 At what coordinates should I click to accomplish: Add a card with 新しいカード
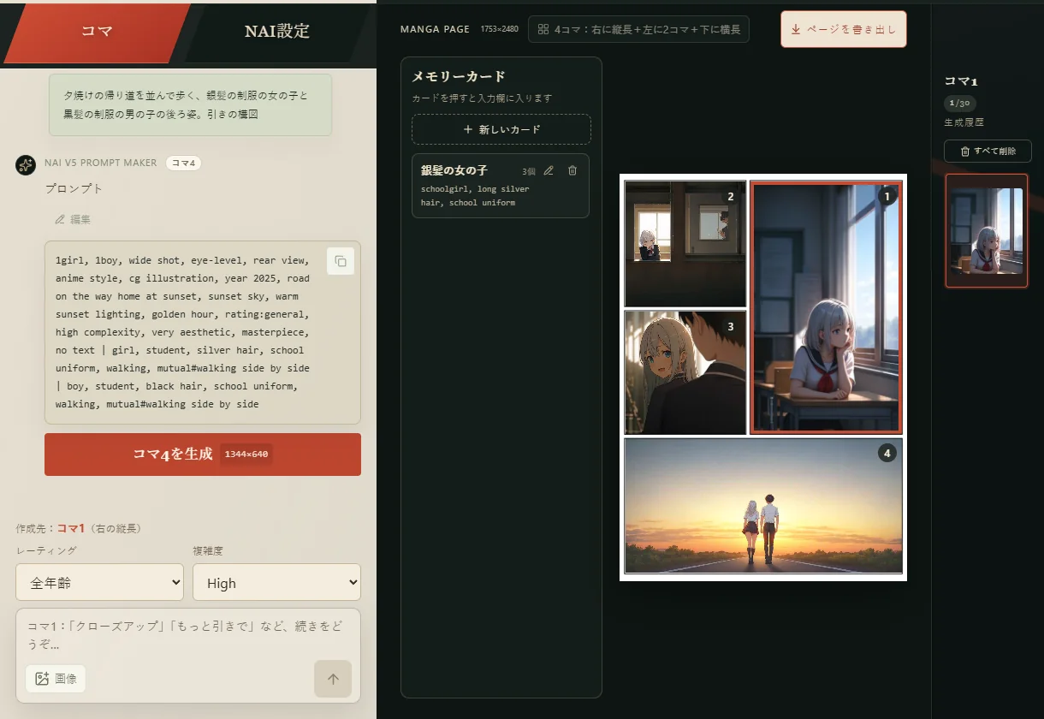[501, 129]
